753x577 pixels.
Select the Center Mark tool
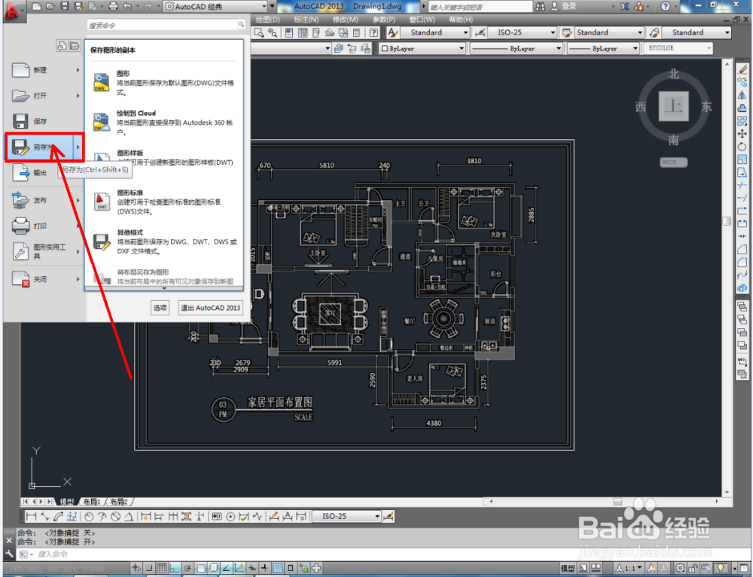[230, 517]
